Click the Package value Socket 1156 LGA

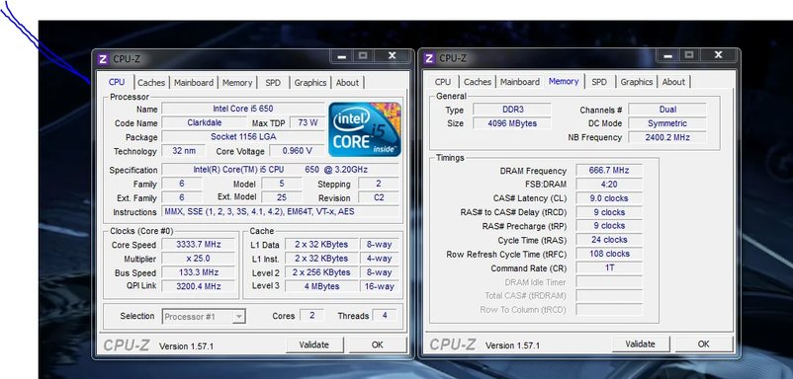pyautogui.click(x=243, y=137)
